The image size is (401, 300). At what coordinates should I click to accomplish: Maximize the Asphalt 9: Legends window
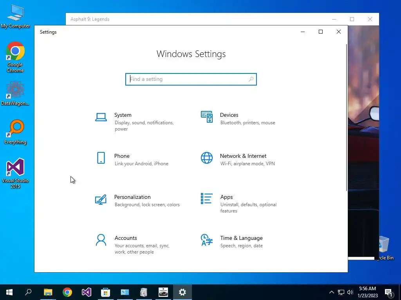[352, 19]
